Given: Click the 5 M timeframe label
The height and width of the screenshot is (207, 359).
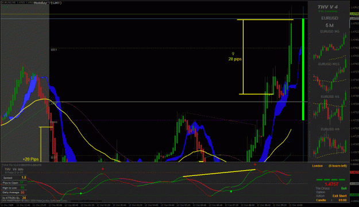Looking at the screenshot, I should [x=330, y=25].
